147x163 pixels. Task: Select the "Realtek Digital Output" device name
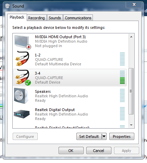pyautogui.click(x=55, y=110)
